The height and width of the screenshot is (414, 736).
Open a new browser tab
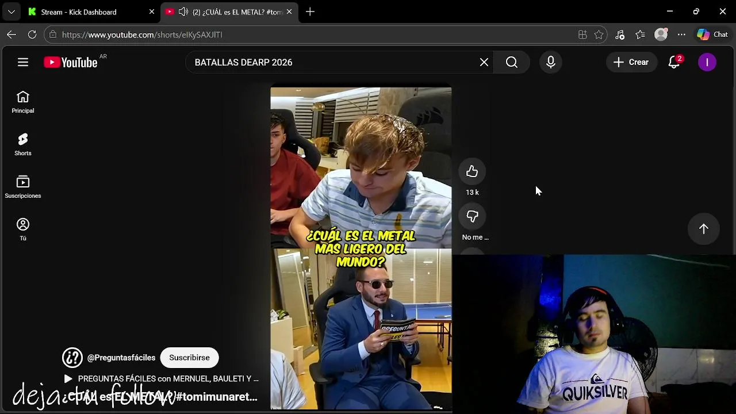tap(310, 11)
